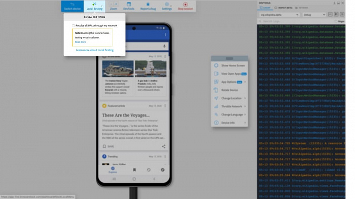Image resolution: width=355 pixels, height=199 pixels.
Task: Open Featured article card overflow menu
Action: tap(165, 106)
